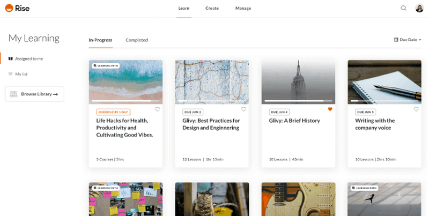This screenshot has height=216, width=429.
Task: Click the Learning Path badge on sticky notes card
Action: pyautogui.click(x=106, y=188)
